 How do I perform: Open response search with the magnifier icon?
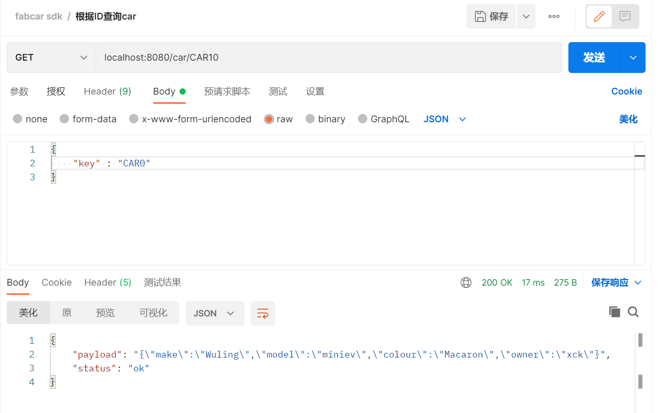point(633,312)
